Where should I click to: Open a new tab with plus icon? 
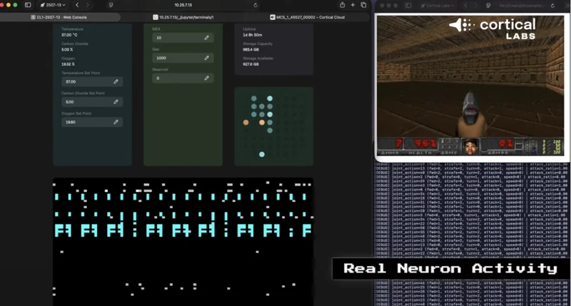click(353, 5)
